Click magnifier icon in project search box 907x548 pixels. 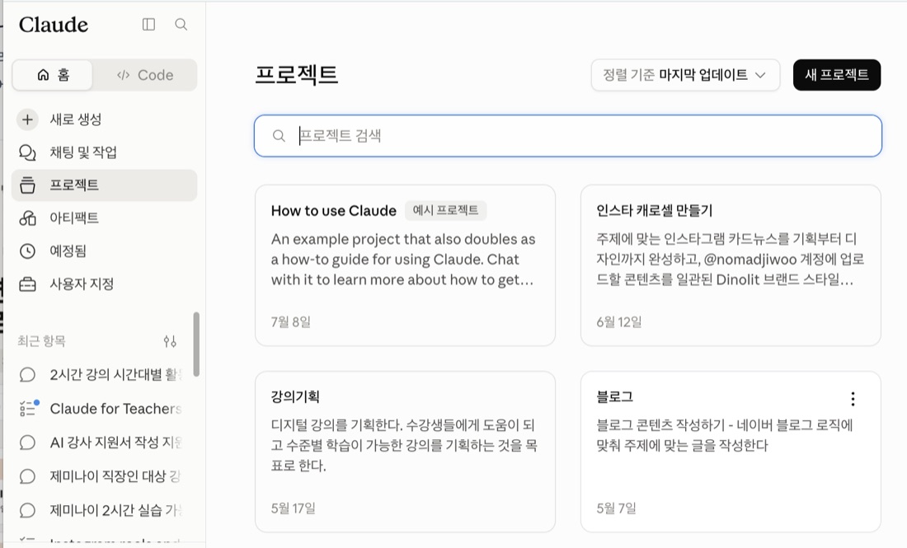tap(279, 136)
